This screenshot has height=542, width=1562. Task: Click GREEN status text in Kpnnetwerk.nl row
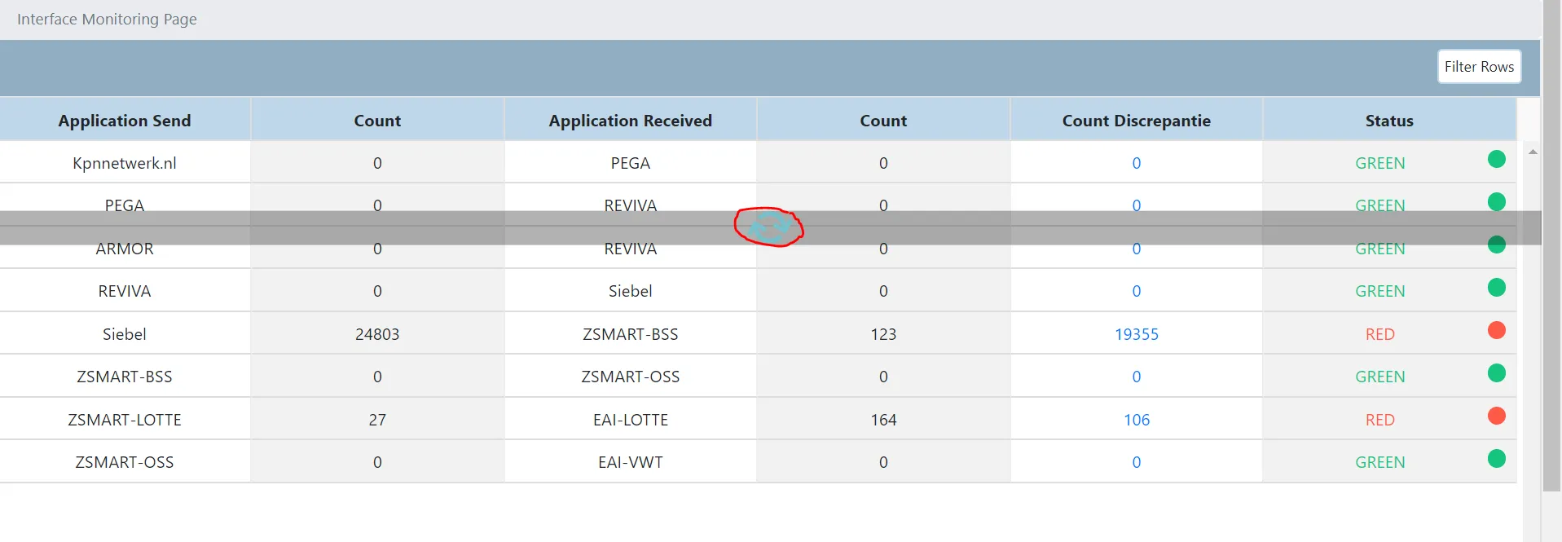[x=1380, y=163]
